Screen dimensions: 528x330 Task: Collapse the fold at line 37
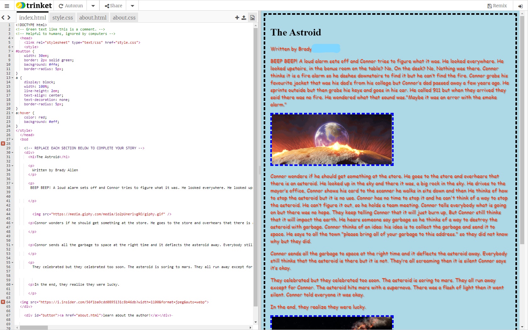(13, 184)
